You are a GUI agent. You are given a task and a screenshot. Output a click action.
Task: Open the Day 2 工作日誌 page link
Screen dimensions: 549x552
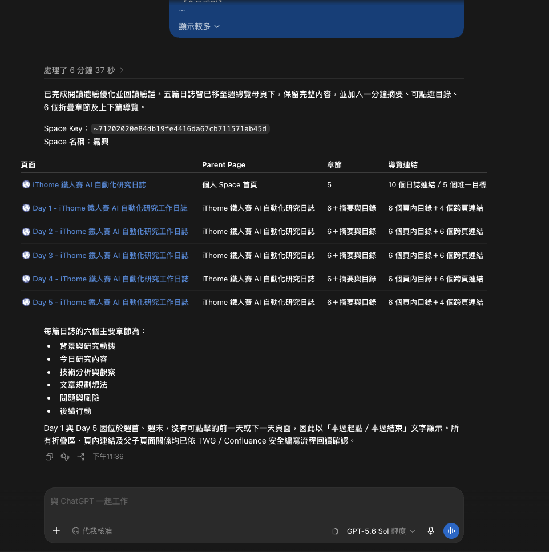111,232
